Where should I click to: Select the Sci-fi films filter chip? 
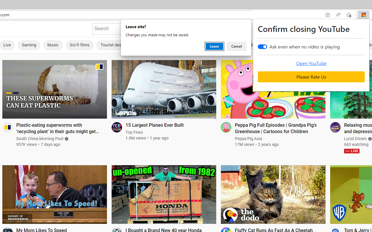point(79,45)
